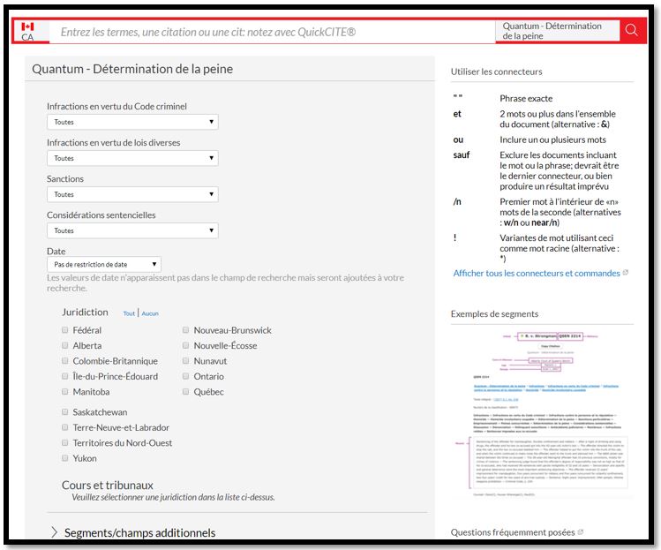The height and width of the screenshot is (550, 661).
Task: Open Questions fréquemment posées link
Action: [513, 532]
